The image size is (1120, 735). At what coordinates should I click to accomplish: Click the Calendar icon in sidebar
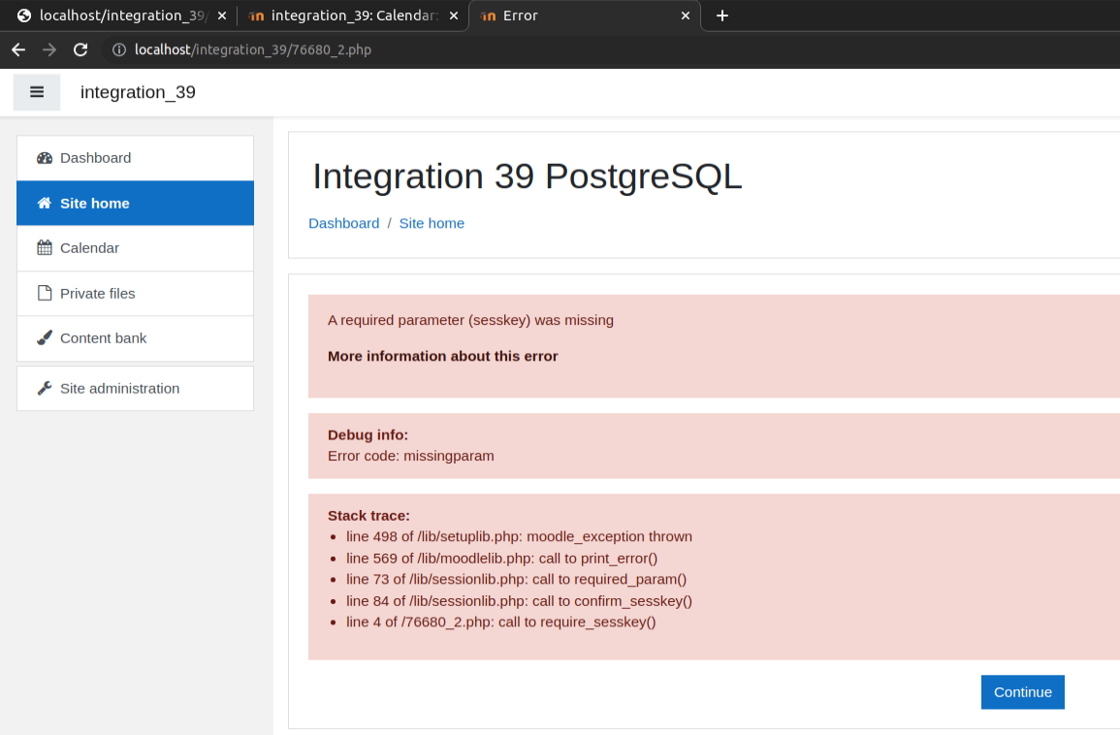(45, 248)
